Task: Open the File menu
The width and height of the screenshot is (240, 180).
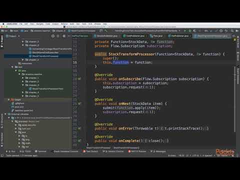Action: tap(21, 24)
